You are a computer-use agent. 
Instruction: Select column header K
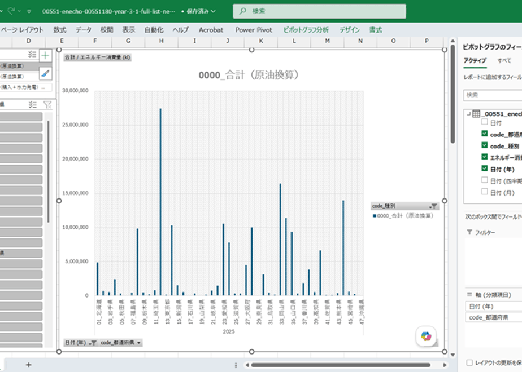pos(261,41)
